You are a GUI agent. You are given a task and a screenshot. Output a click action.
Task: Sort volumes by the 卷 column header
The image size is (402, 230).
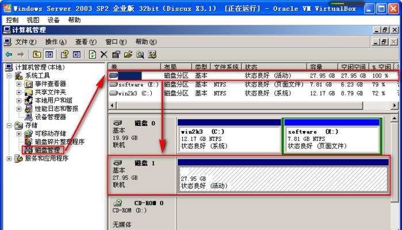click(134, 67)
